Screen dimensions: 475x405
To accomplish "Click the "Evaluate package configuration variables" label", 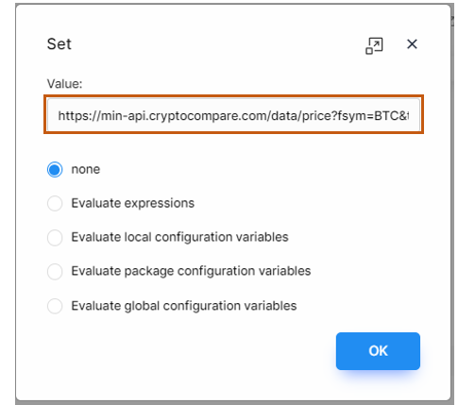I will click(x=191, y=271).
